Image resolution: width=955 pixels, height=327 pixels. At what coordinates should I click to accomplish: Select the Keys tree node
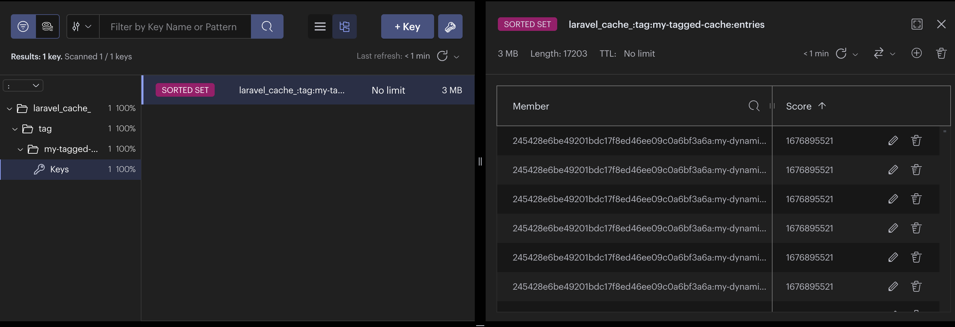pos(71,169)
